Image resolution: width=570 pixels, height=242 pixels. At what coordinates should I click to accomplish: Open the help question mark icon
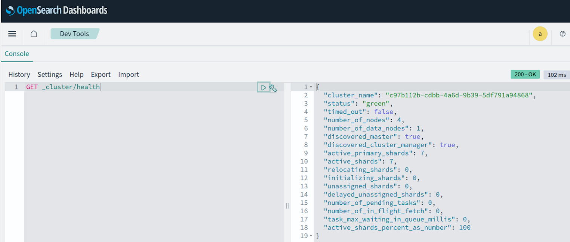[x=562, y=34]
